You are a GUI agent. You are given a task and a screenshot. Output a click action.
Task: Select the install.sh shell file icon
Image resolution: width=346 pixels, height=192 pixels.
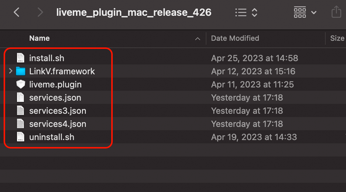(x=20, y=58)
